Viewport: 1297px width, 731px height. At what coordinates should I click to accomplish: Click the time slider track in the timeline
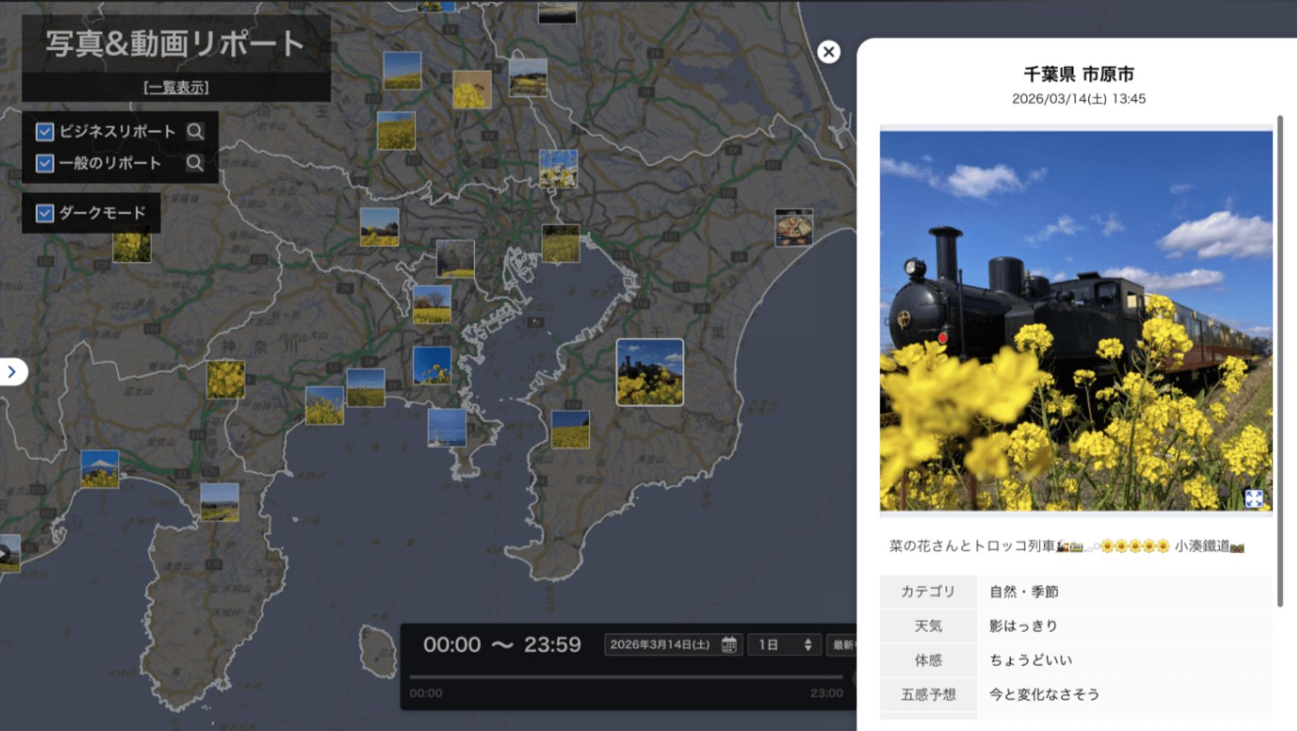625,676
